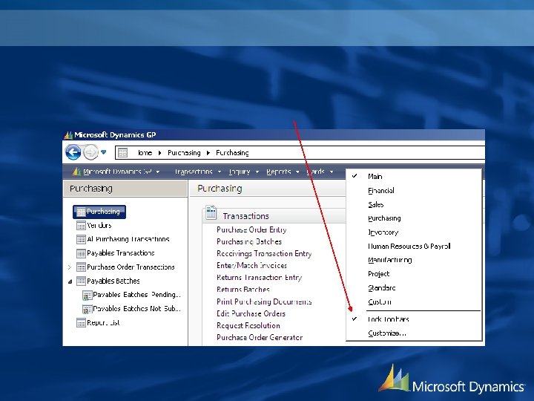The image size is (534, 401).
Task: Open Request Resolution link
Action: click(x=248, y=326)
